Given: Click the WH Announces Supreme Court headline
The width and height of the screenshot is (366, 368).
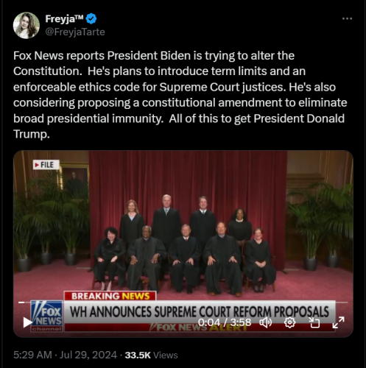Looking at the screenshot, I should click(x=200, y=312).
